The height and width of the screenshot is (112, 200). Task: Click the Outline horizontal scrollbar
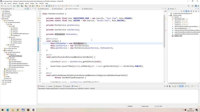click(177, 83)
